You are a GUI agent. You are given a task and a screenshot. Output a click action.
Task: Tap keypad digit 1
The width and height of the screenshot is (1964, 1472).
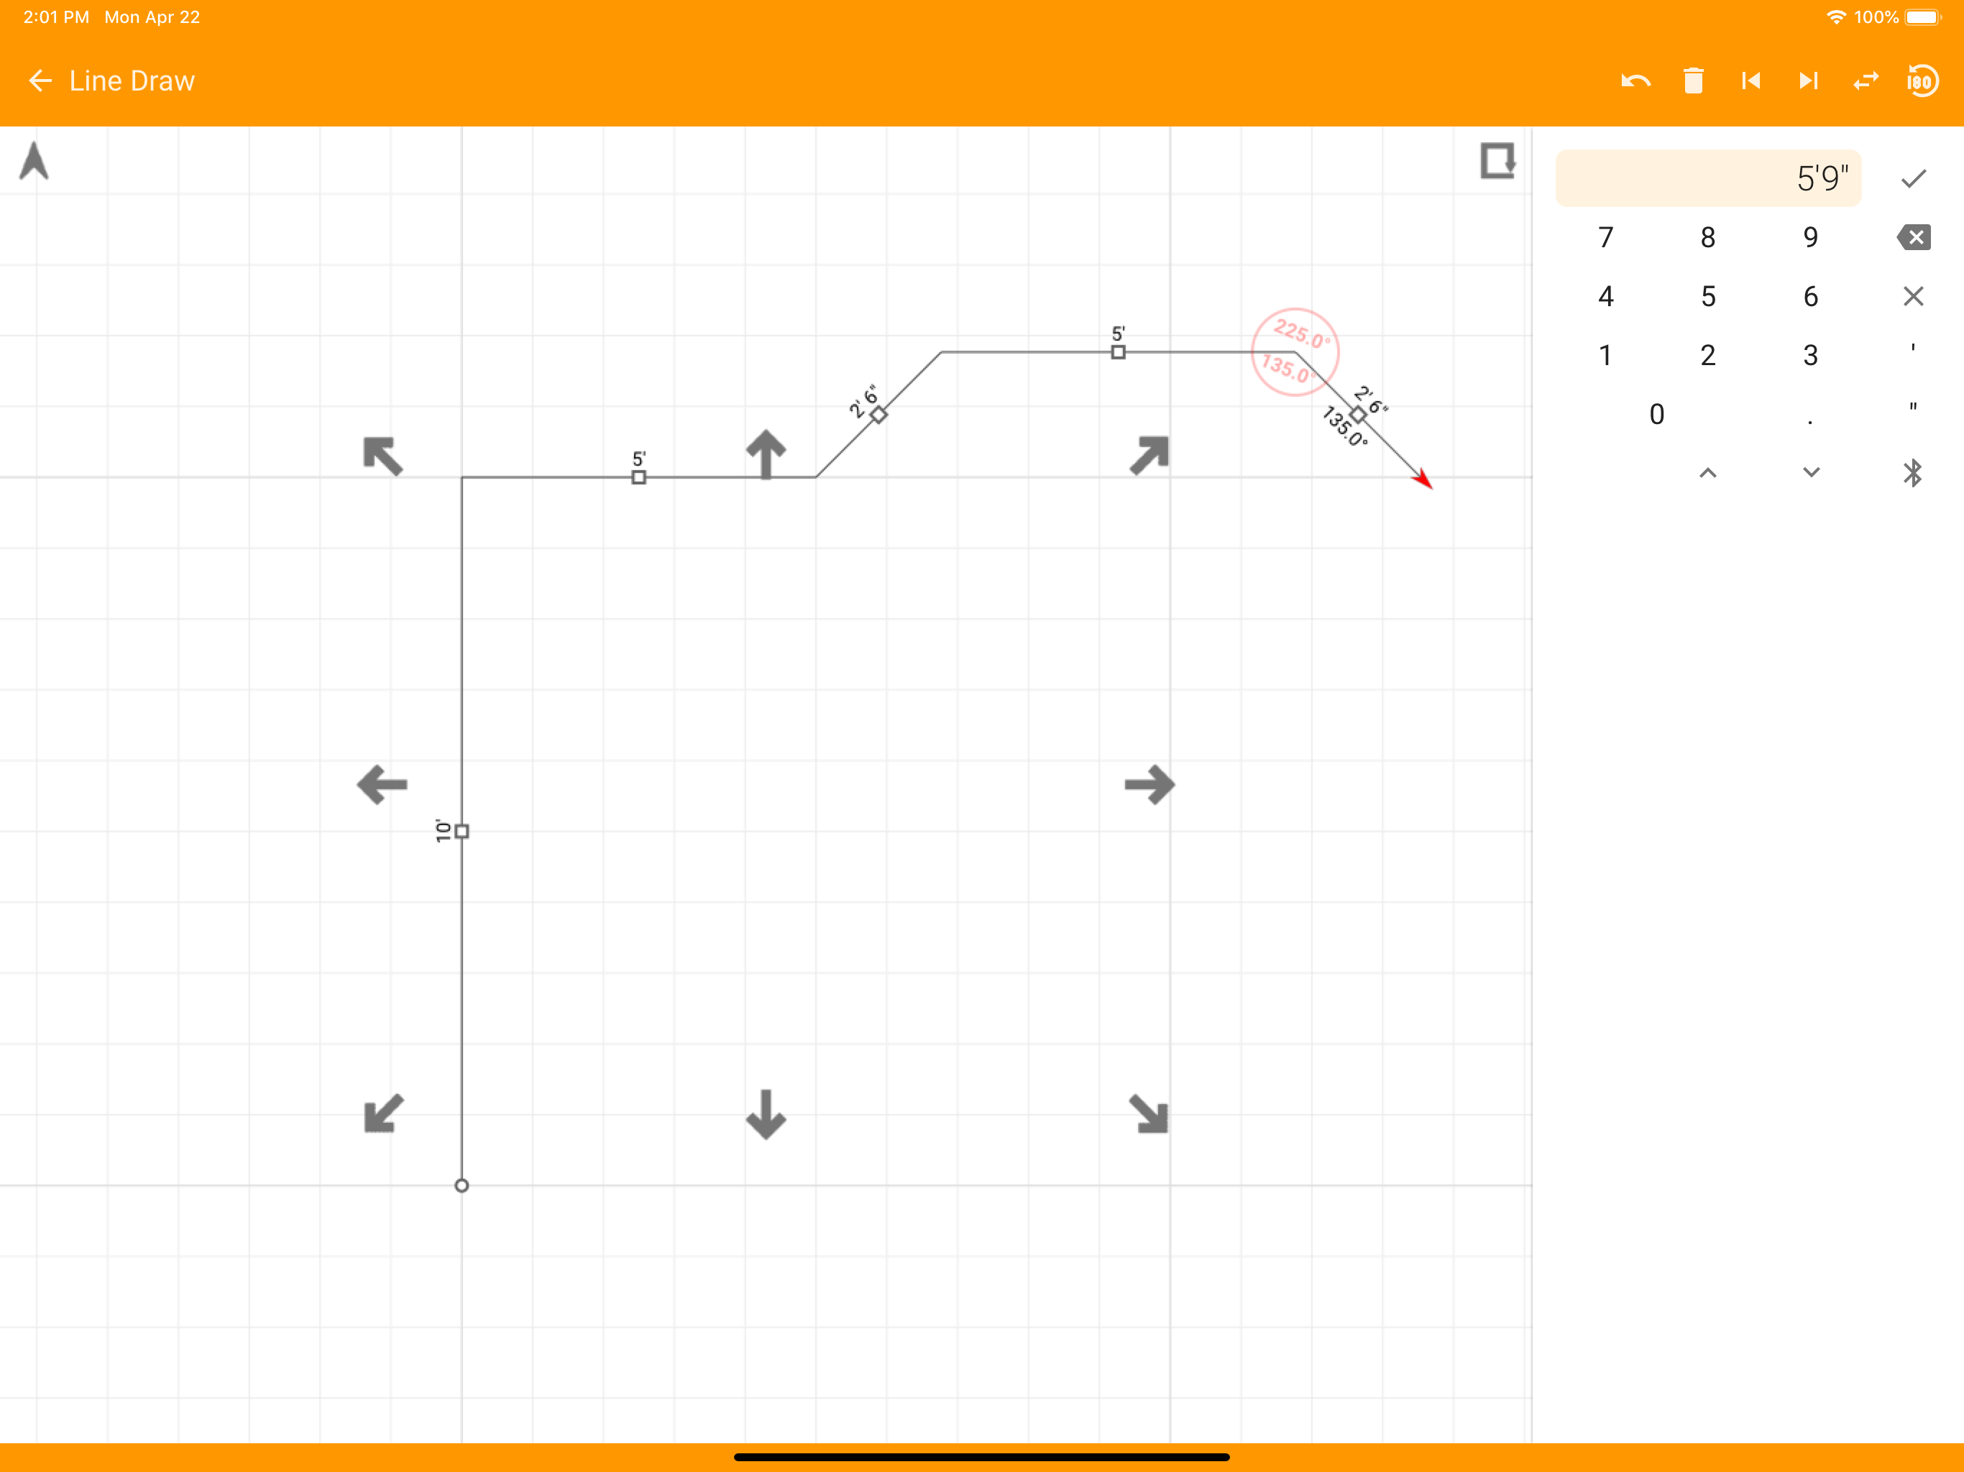coord(1605,355)
